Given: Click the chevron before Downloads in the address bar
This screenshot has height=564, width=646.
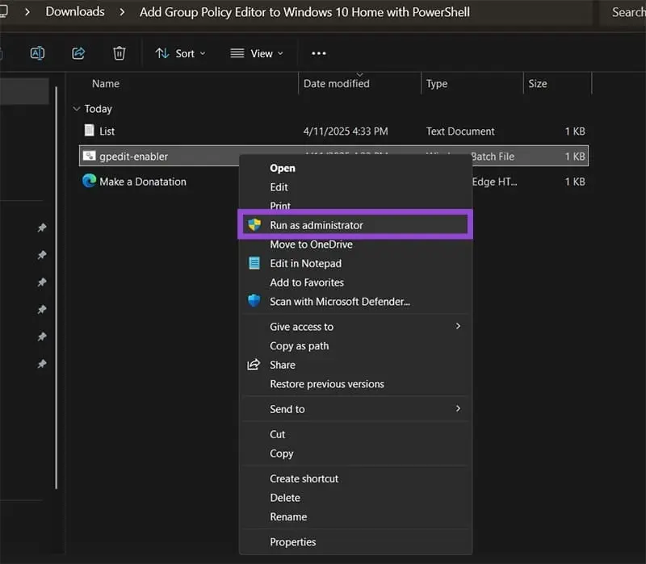Looking at the screenshot, I should (x=27, y=12).
